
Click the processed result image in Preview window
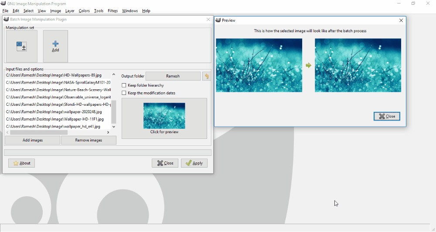358,65
